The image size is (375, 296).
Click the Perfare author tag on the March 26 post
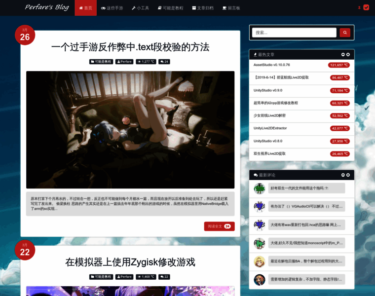124,62
